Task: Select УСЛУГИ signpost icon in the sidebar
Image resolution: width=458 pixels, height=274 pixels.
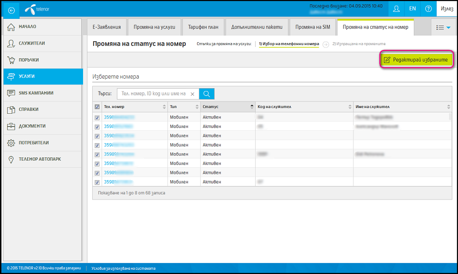Action: [x=11, y=77]
